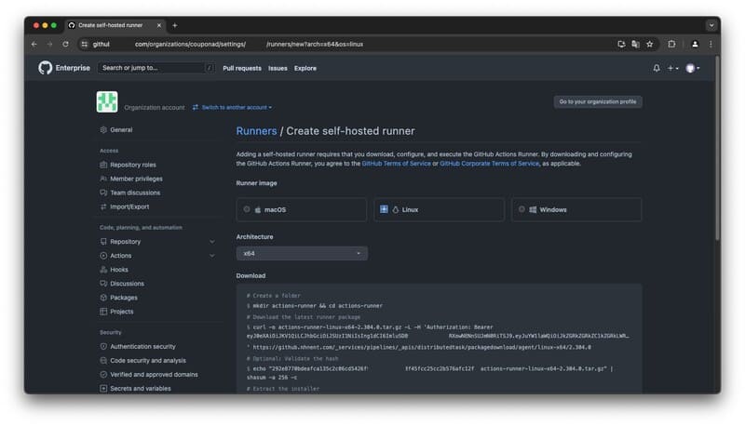This screenshot has width=745, height=426.
Task: Open Webhooks in the settings sidebar
Action: (119, 270)
